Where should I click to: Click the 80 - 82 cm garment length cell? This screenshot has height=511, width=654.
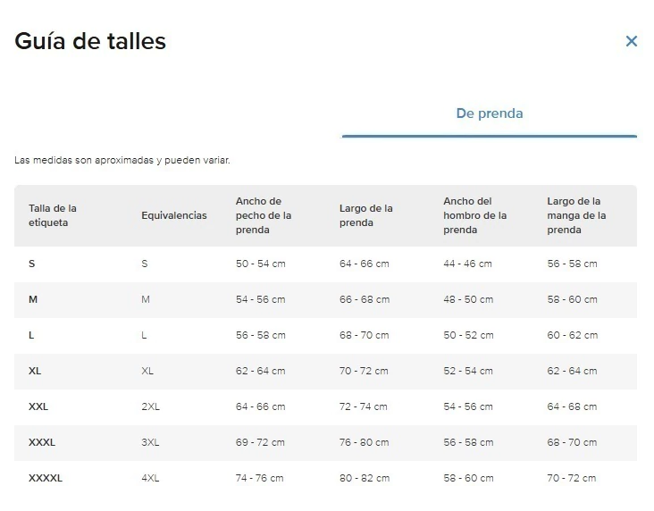[x=364, y=478]
